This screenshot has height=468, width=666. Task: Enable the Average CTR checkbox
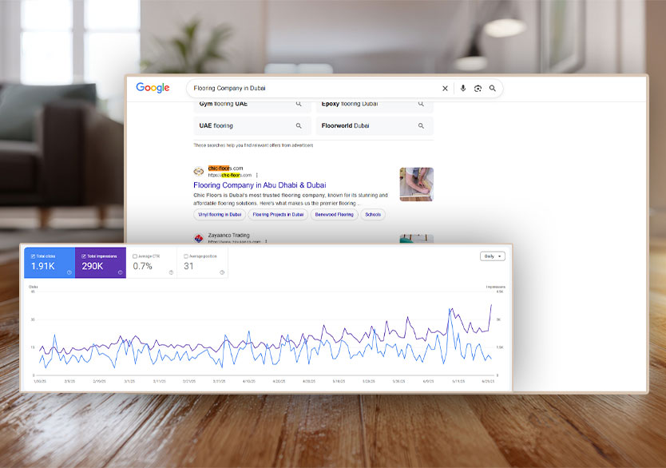(x=135, y=256)
